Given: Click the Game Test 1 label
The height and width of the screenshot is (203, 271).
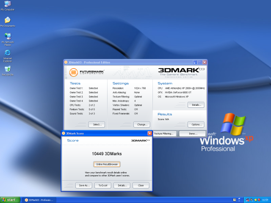Looking at the screenshot, I should click(x=76, y=88).
